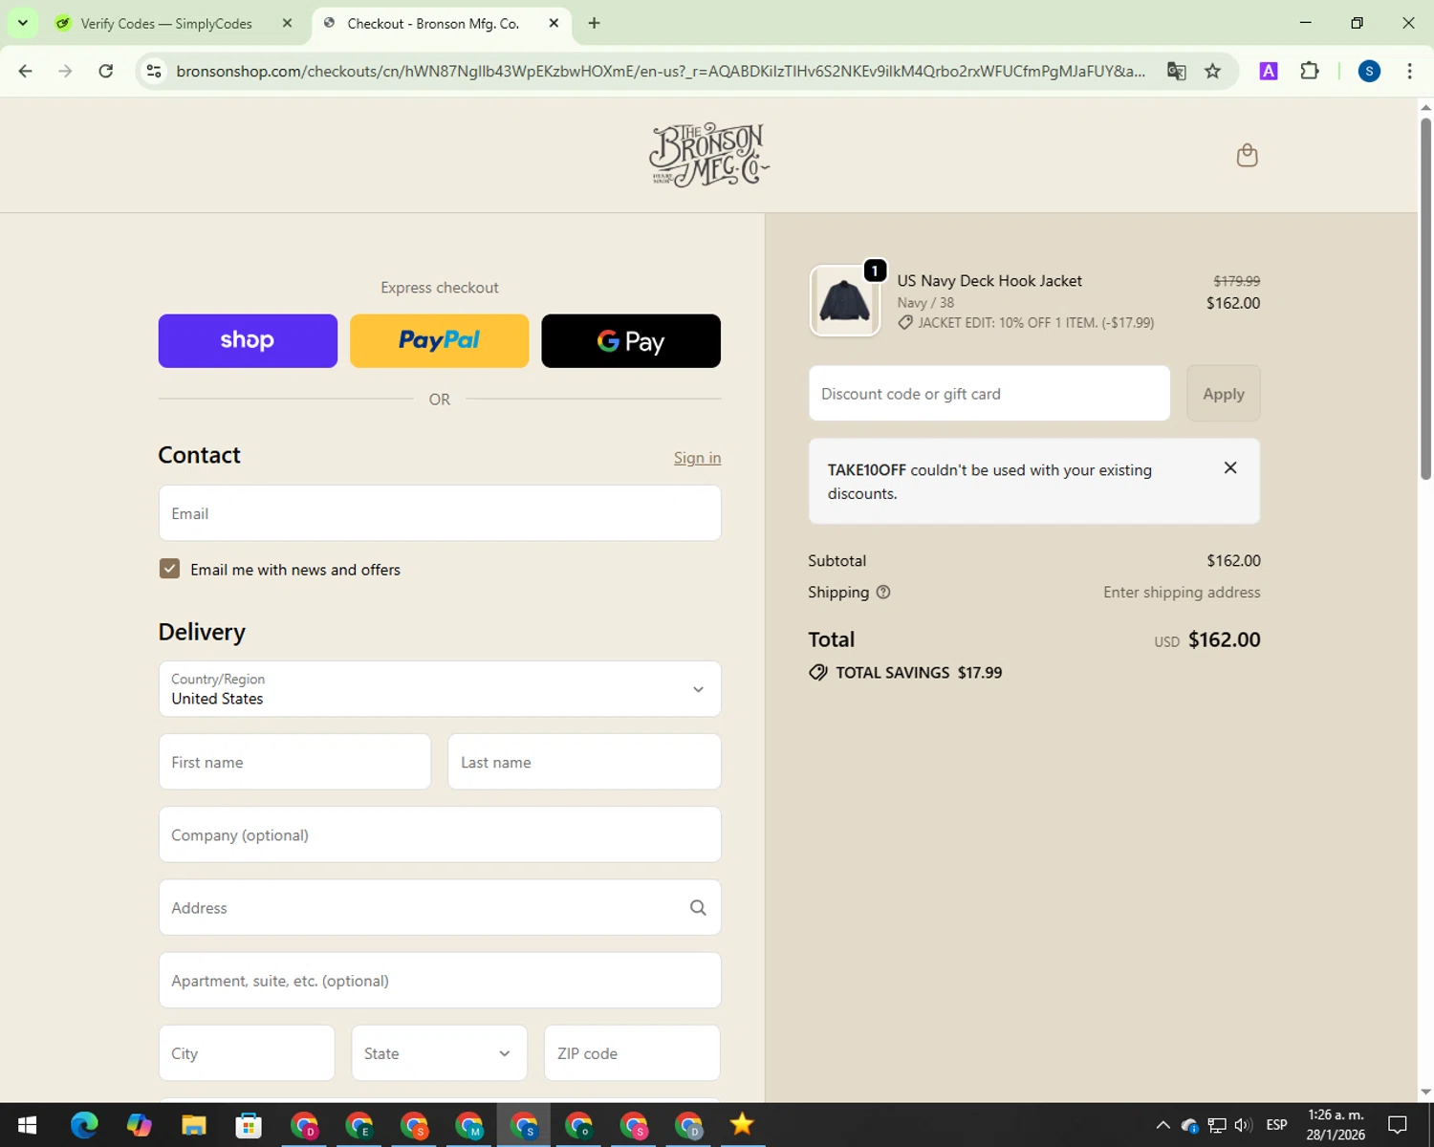1434x1147 pixels.
Task: Expand the Country/Region dropdown
Action: tap(440, 688)
